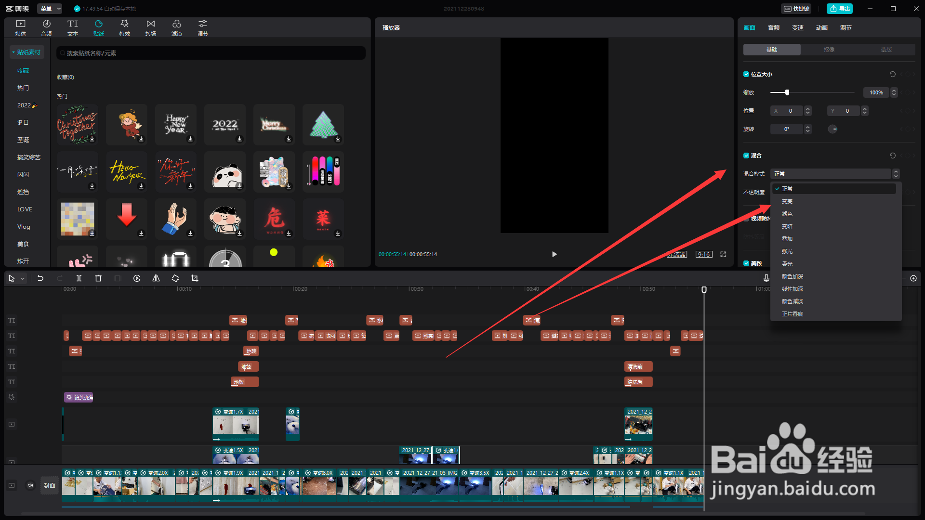The image size is (925, 520).
Task: Open the 转场 (transitions) panel icon
Action: pos(151,27)
